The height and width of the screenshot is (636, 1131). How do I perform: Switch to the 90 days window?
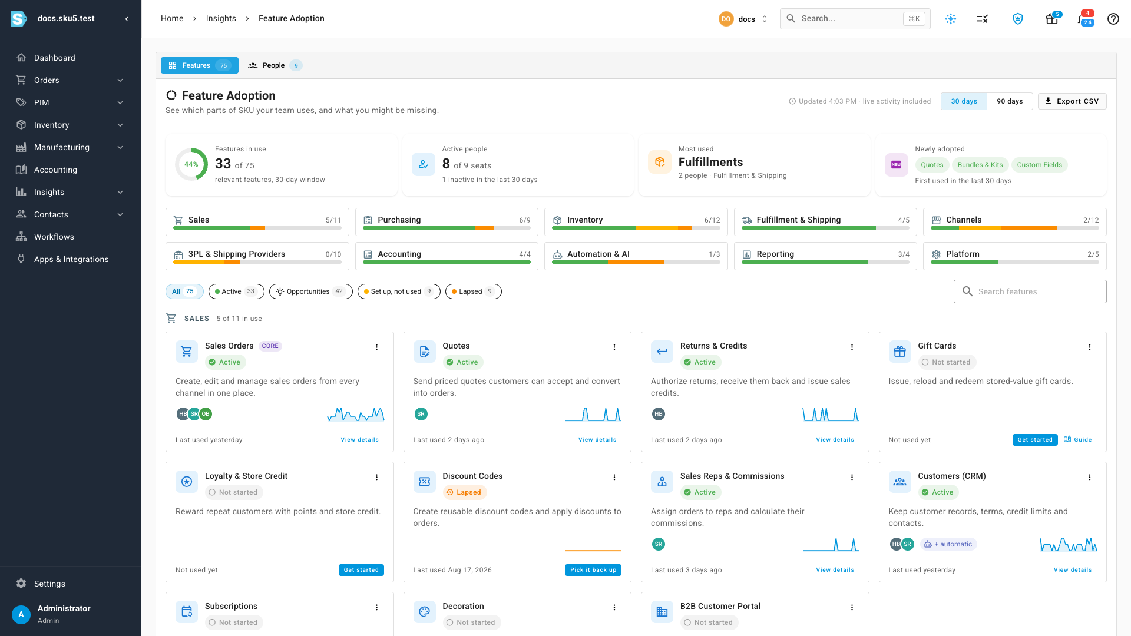pyautogui.click(x=1010, y=101)
